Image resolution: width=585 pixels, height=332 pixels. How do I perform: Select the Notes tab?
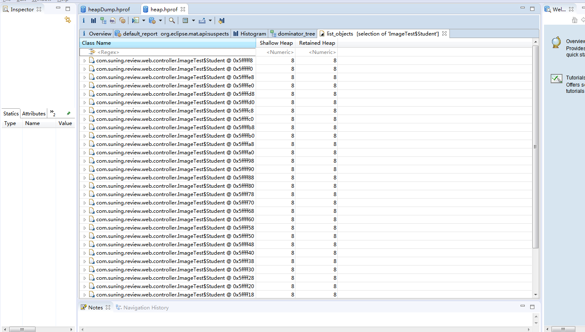(95, 307)
